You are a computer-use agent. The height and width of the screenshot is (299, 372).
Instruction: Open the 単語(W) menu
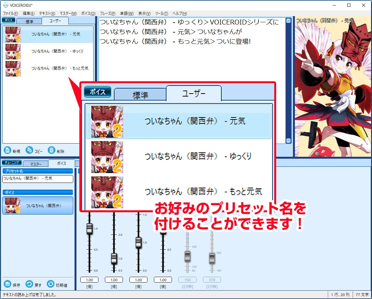pyautogui.click(x=127, y=14)
